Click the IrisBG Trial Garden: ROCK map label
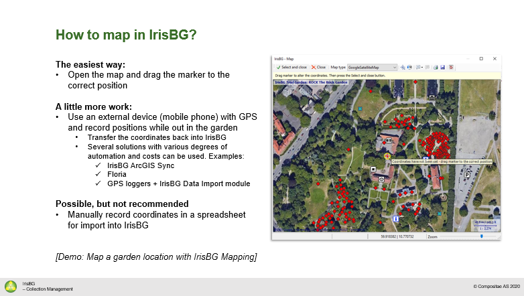Image resolution: width=524 pixels, height=296 pixels. point(311,82)
